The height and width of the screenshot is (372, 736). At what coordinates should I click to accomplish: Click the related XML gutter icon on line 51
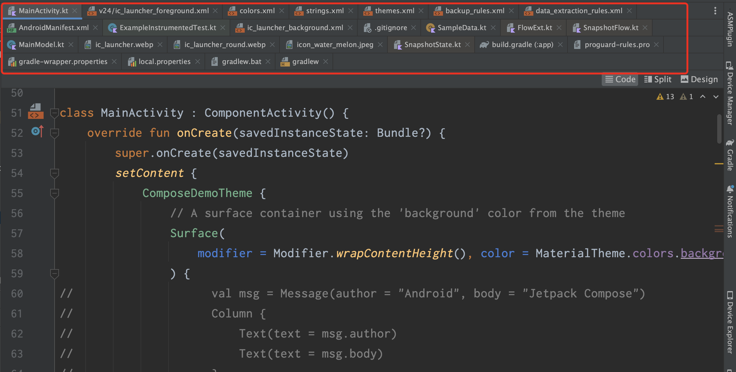click(35, 111)
